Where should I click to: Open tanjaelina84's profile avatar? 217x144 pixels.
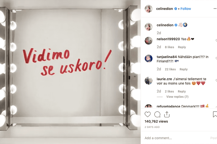(148, 58)
